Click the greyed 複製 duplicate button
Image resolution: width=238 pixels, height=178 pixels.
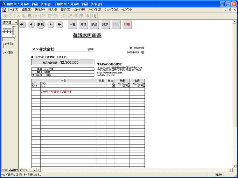[x=116, y=24]
